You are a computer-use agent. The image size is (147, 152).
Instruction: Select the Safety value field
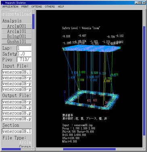(24, 54)
